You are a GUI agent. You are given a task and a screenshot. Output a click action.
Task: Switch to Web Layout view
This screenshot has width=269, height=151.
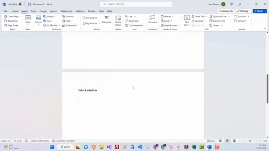(234, 141)
